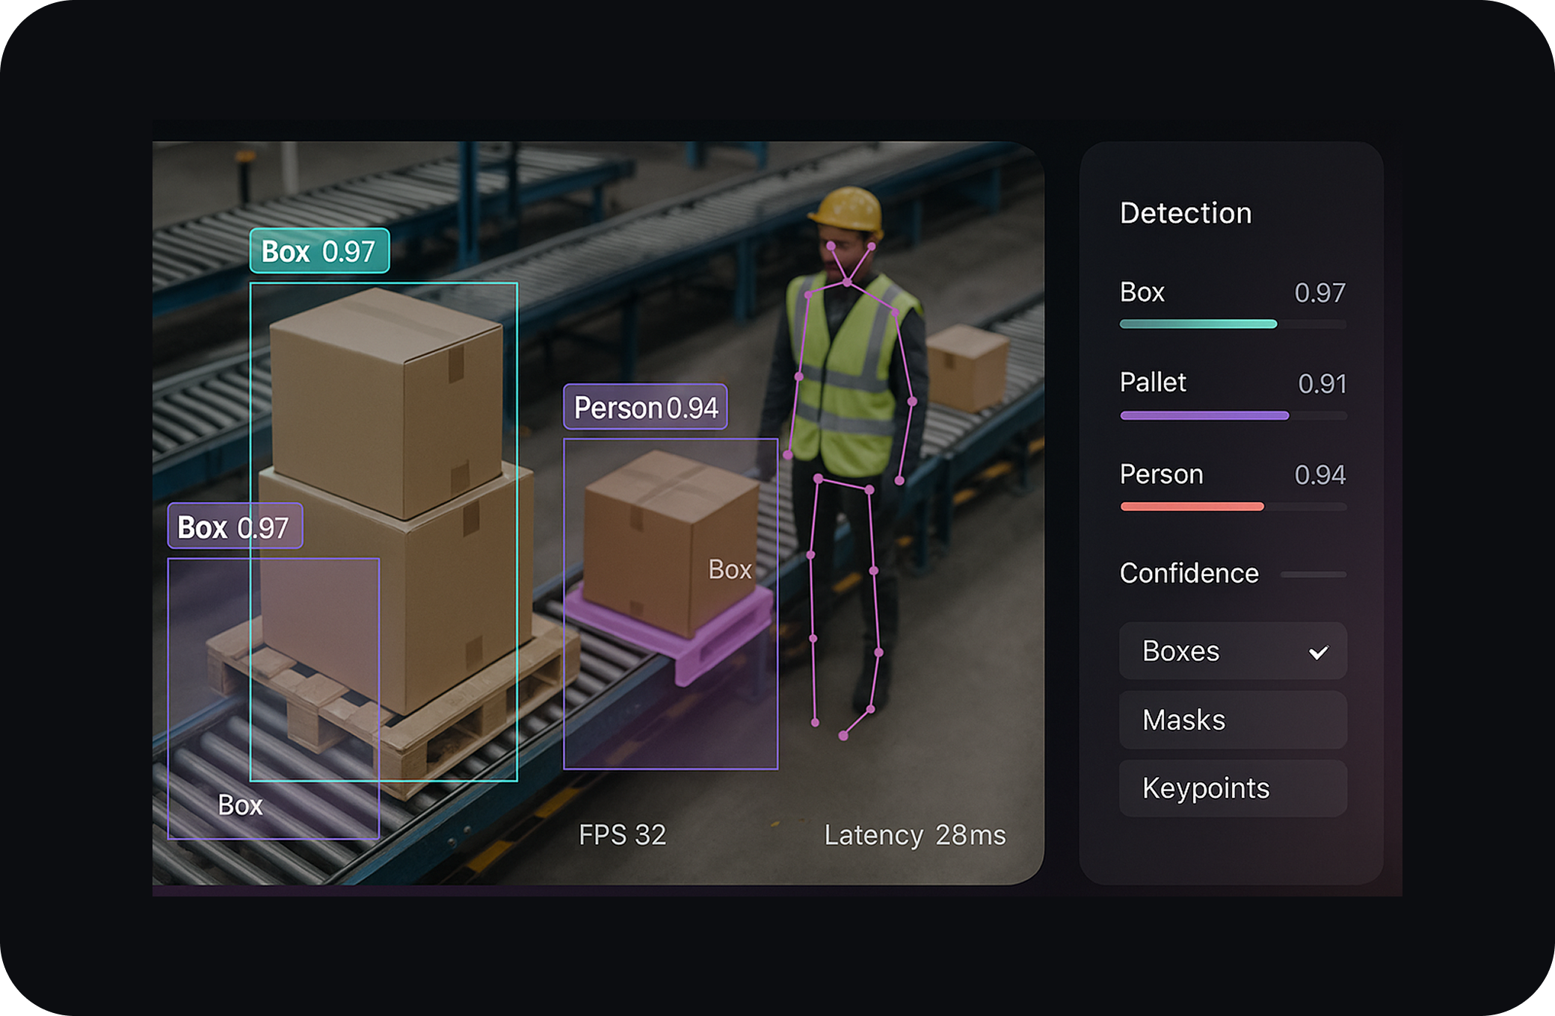Click the Detection panel heading
The height and width of the screenshot is (1016, 1555).
1185,214
